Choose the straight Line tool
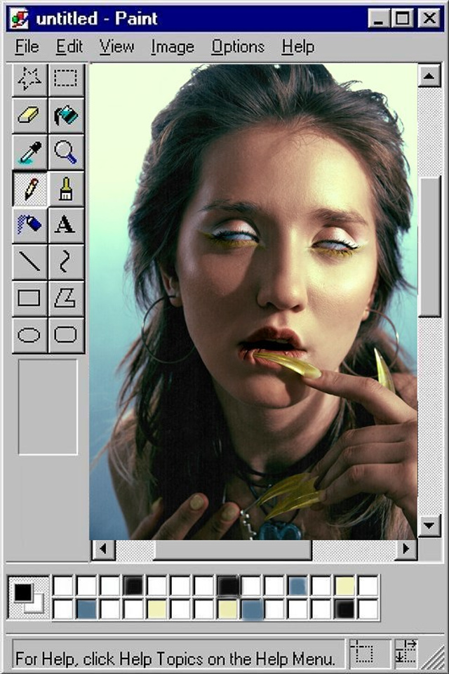Screen dimensions: 449x674 [x=29, y=262]
